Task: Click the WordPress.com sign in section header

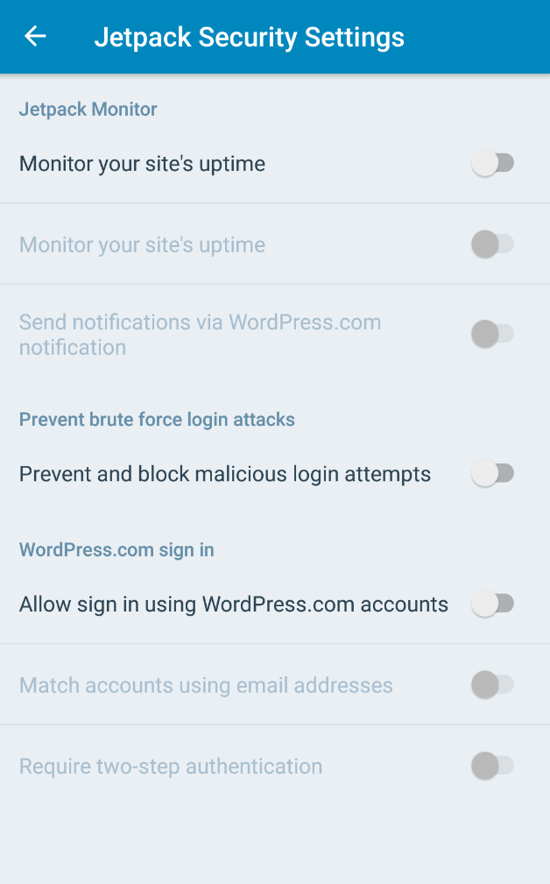Action: coord(116,550)
